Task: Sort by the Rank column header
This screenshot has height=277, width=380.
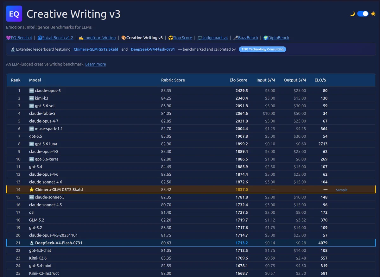Action: point(16,80)
